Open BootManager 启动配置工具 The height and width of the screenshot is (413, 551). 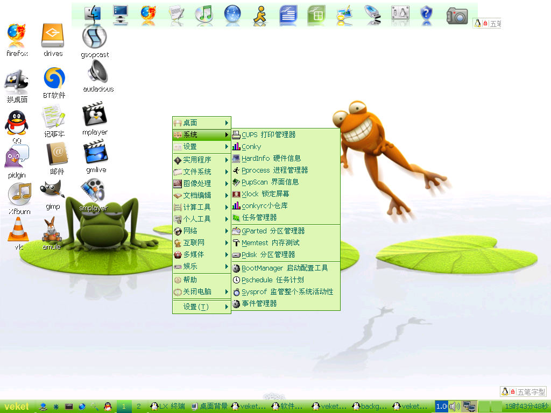coord(286,268)
